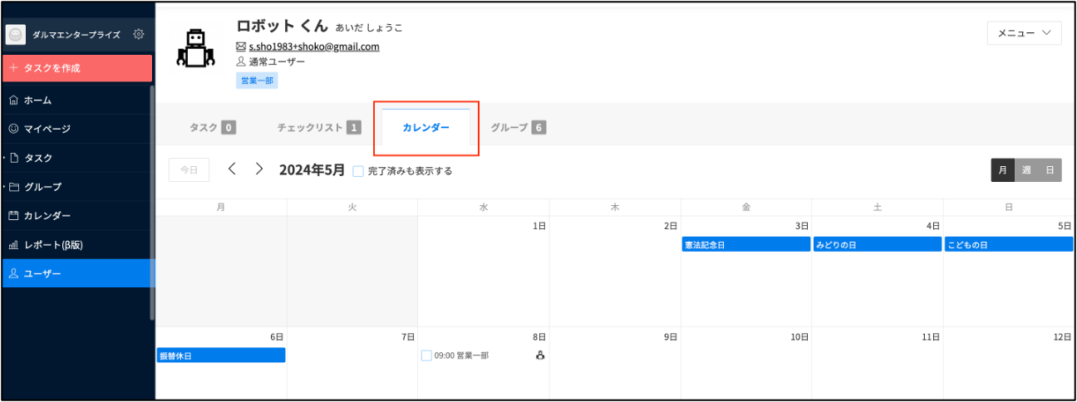Switch to the チェックリスト tab
Viewport: 1077px width, 402px height.
point(318,128)
